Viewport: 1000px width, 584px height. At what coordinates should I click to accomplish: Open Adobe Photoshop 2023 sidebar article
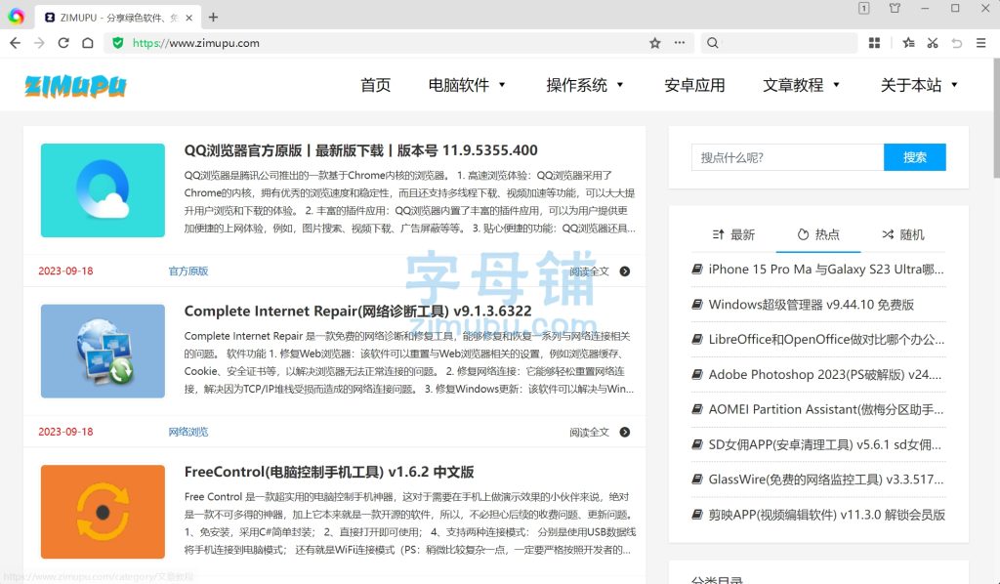pos(824,374)
